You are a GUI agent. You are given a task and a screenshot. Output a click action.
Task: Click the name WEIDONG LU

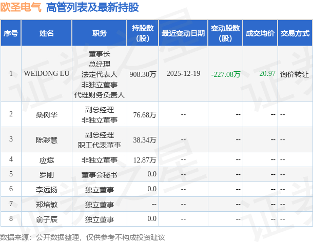pyautogui.click(x=47, y=73)
